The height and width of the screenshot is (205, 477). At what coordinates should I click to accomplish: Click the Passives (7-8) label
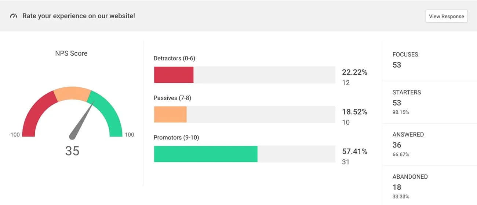point(172,98)
